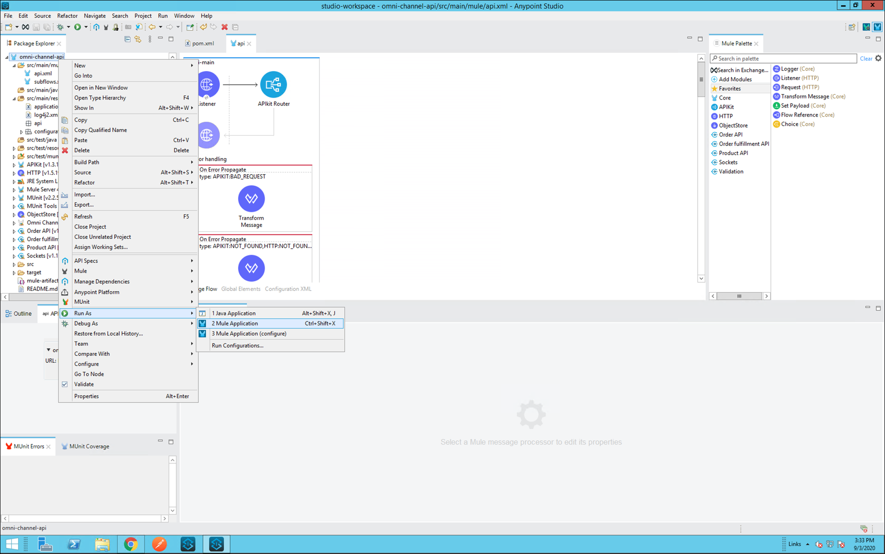
Task: Click the BAD_REQUEST Transform Message icon
Action: tap(251, 199)
